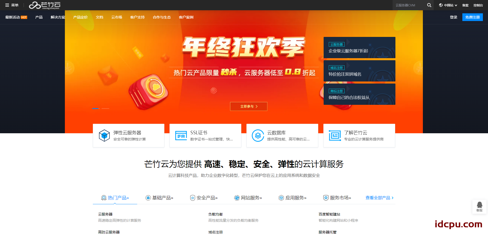Viewport: 488px width, 235px height.
Task: Click the 芒竹云 logo
Action: [45, 5]
